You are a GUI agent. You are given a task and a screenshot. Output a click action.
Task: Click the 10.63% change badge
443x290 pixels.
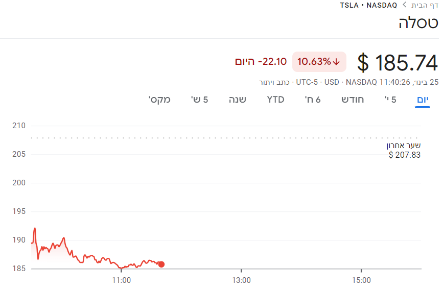319,62
